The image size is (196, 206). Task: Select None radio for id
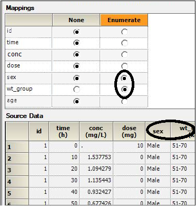76,32
